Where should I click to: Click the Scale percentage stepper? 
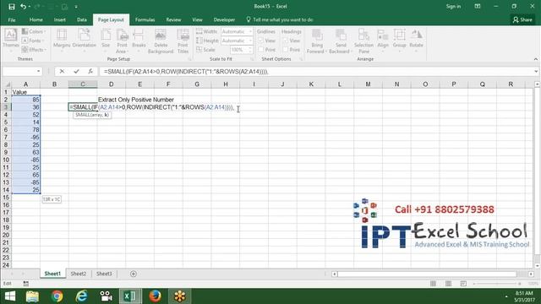pos(250,50)
